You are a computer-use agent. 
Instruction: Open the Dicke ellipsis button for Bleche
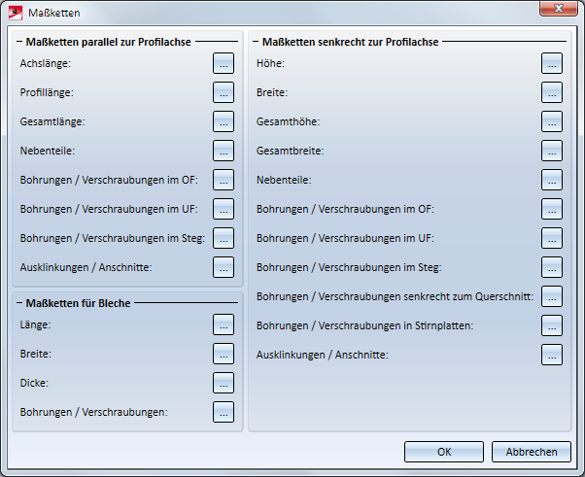[x=224, y=383]
